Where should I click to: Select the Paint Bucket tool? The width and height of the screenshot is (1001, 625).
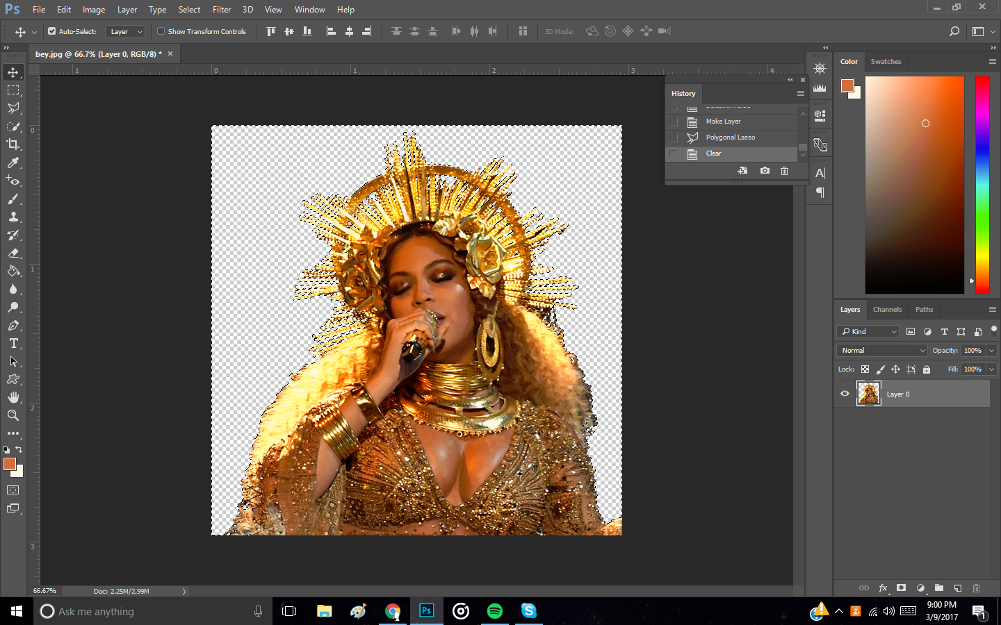[x=13, y=271]
